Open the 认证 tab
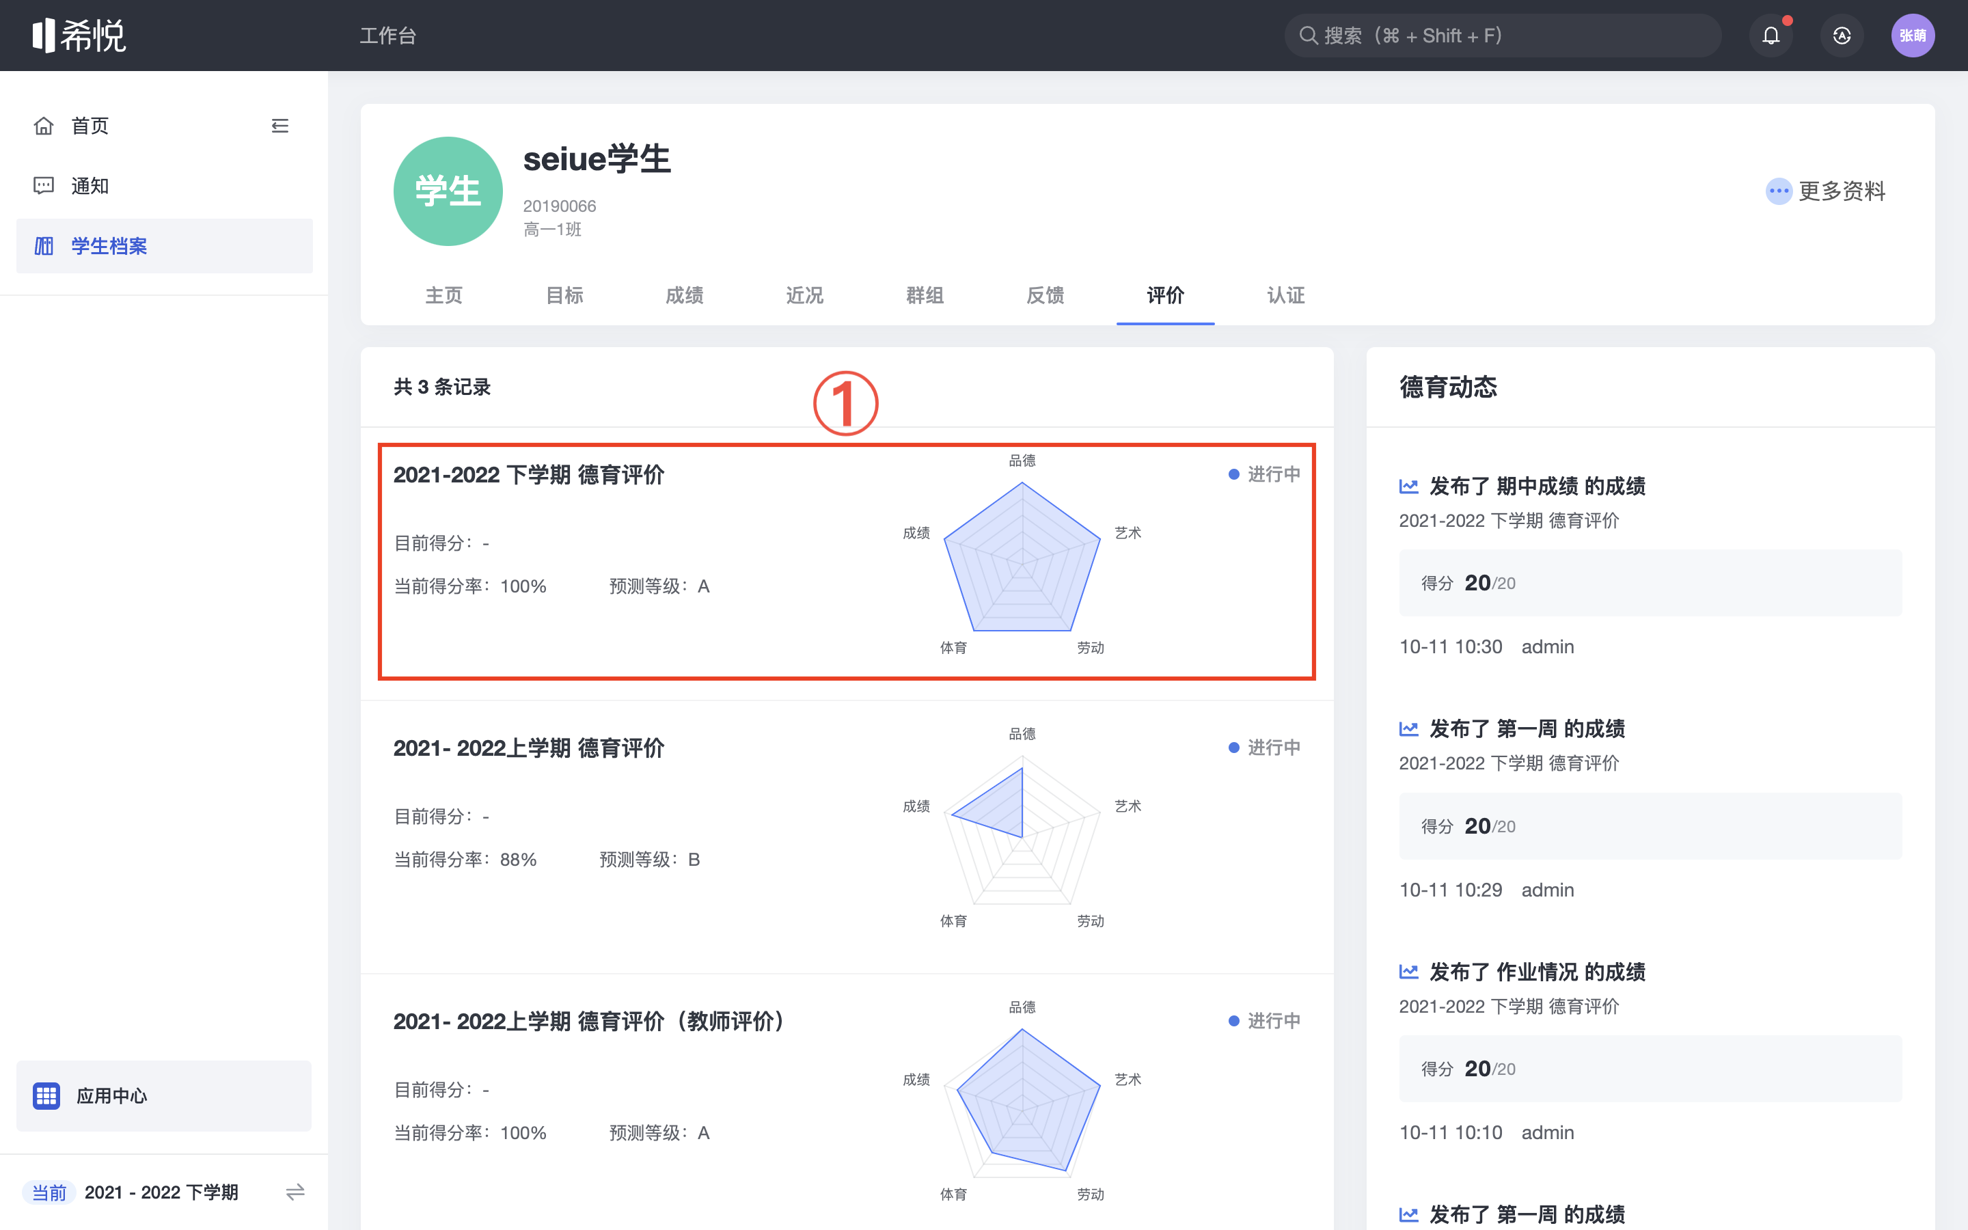The height and width of the screenshot is (1230, 1968). click(1286, 295)
